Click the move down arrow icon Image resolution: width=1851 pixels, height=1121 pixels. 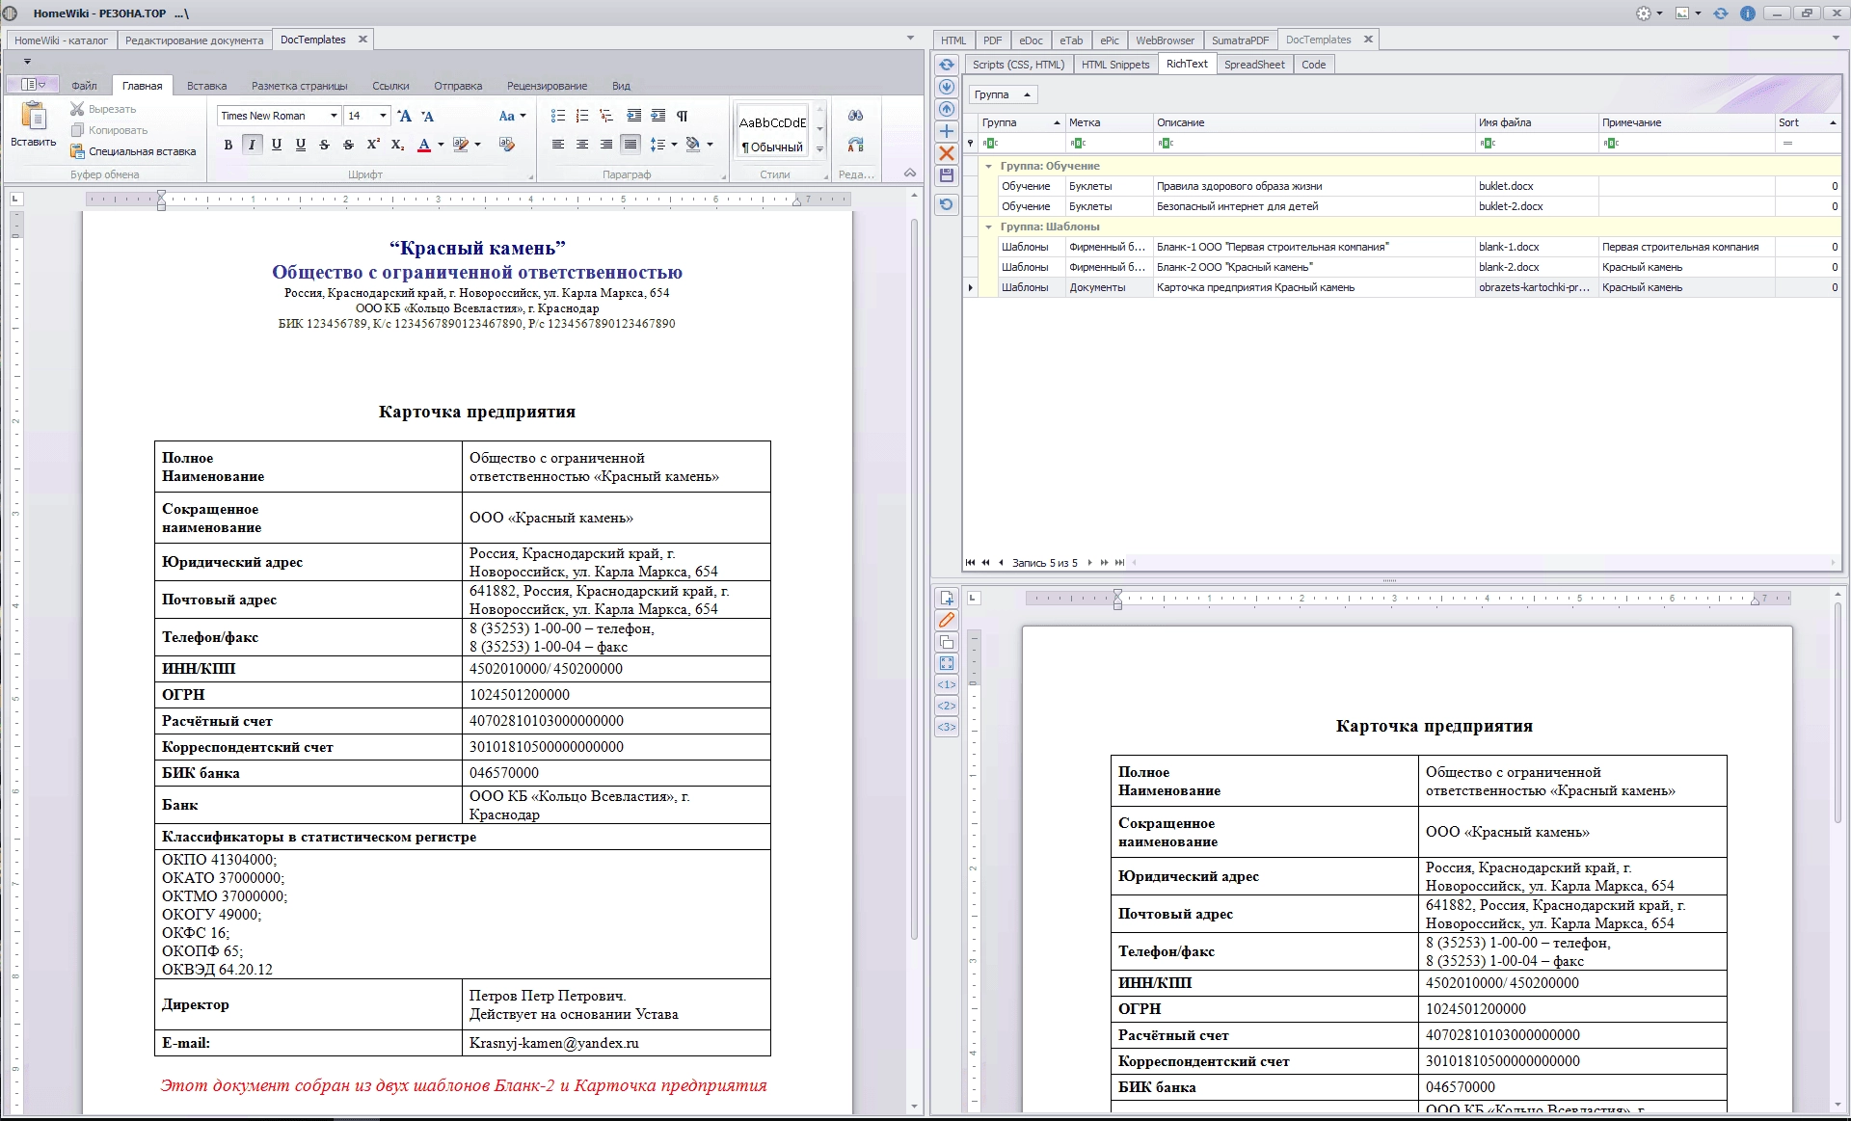pos(947,87)
